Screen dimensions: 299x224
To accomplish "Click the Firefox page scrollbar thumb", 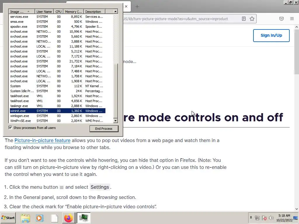I will point(297,52).
